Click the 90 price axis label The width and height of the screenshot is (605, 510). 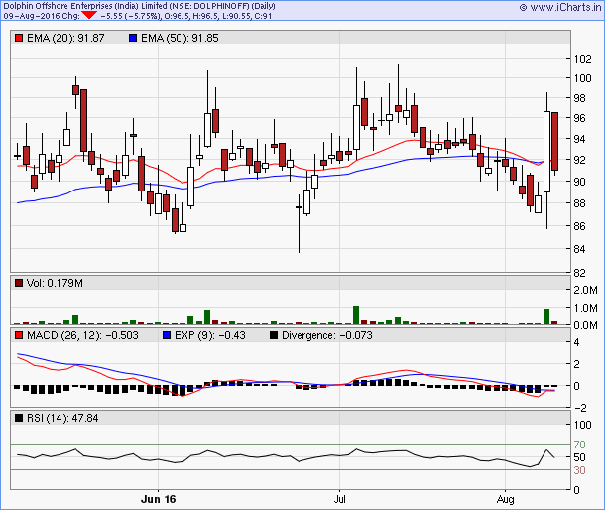[580, 182]
